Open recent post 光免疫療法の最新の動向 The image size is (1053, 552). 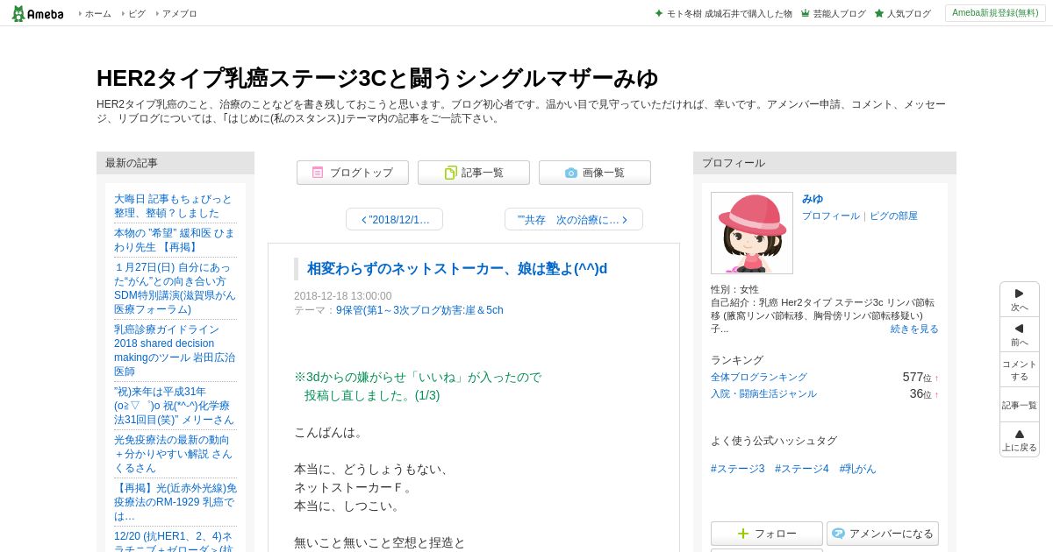point(175,454)
